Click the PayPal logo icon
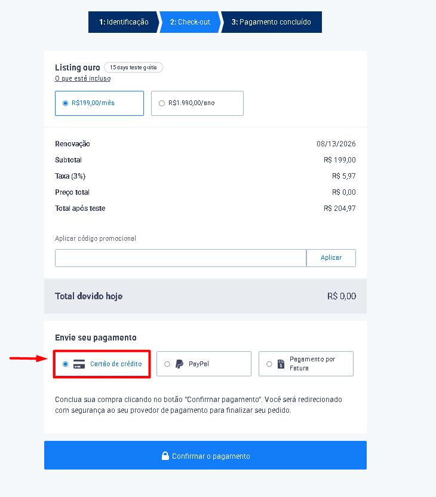 [x=179, y=364]
